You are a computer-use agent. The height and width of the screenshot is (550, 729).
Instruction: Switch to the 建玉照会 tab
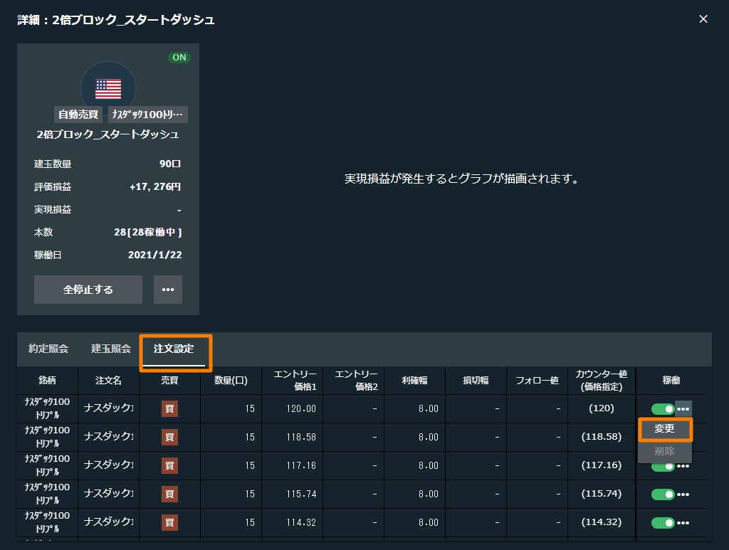pyautogui.click(x=110, y=349)
